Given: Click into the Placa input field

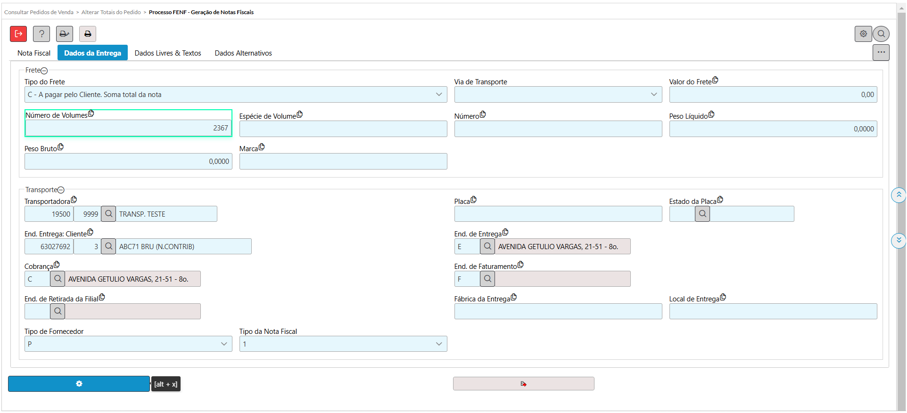Looking at the screenshot, I should pyautogui.click(x=558, y=214).
